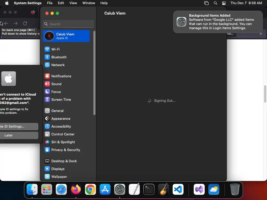Open TextEdit from the Dock
This screenshot has height=200, width=267.
[134, 189]
